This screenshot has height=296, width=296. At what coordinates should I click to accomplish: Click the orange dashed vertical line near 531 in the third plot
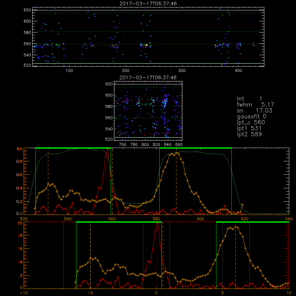[48, 181]
